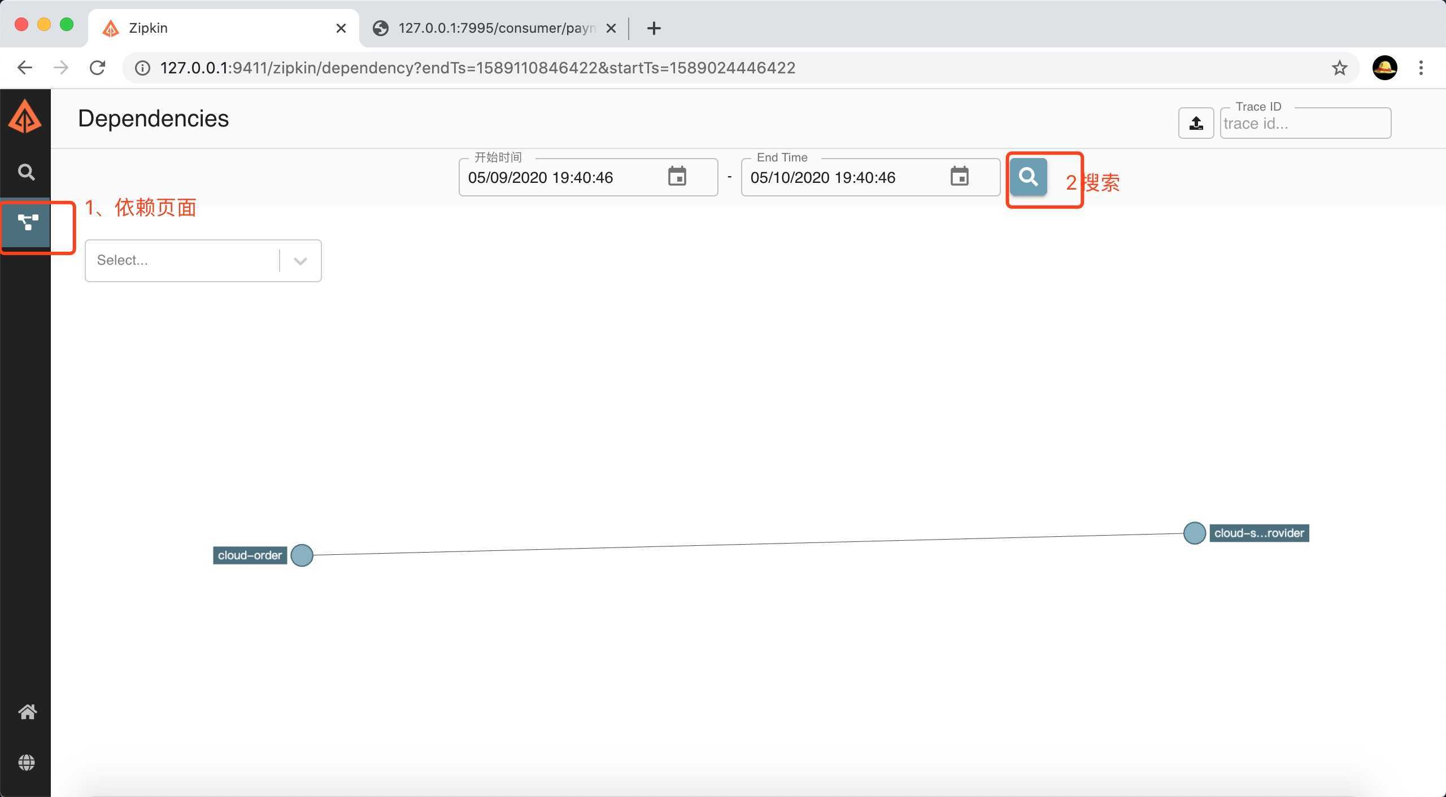Click the Zipkin logo in sidebar
The image size is (1446, 797).
pyautogui.click(x=25, y=117)
